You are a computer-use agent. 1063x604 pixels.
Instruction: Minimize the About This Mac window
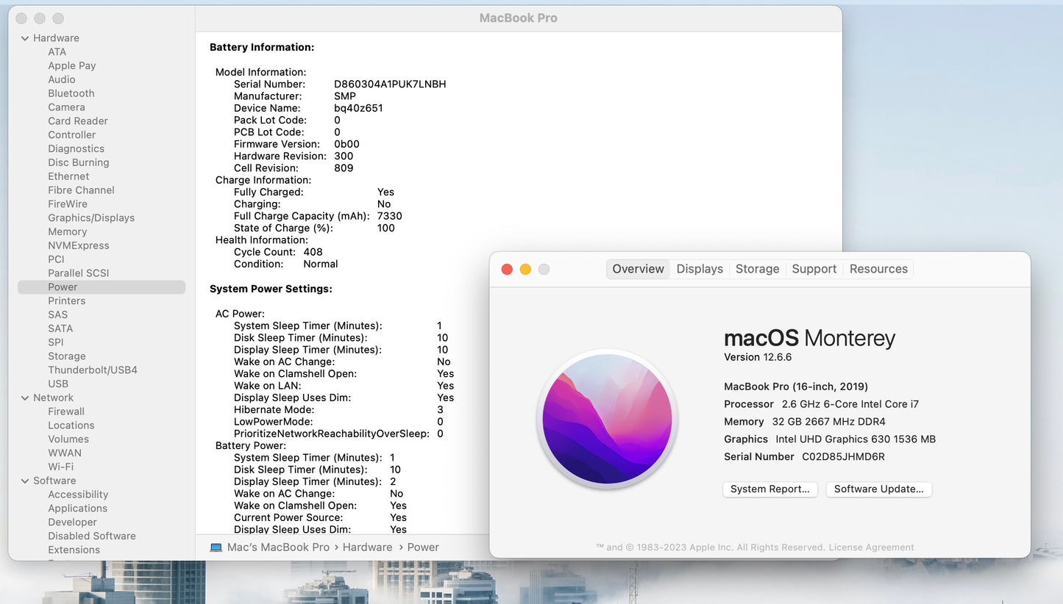click(525, 269)
